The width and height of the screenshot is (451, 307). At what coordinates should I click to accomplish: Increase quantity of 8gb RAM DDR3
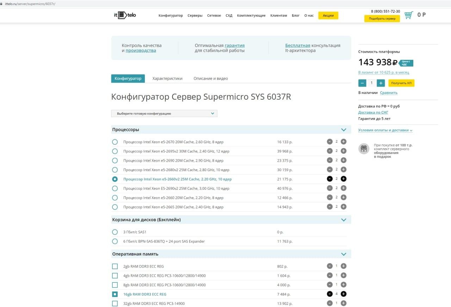344,284
